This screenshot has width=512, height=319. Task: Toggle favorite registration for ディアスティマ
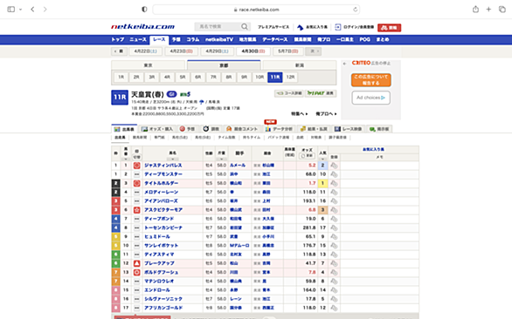334,255
